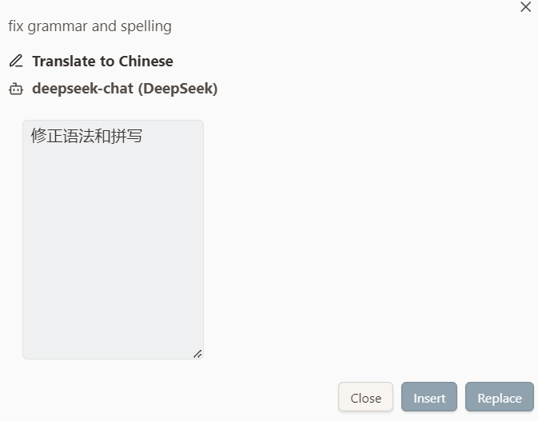
Task: Focus the translation output text area
Action: tap(113, 240)
